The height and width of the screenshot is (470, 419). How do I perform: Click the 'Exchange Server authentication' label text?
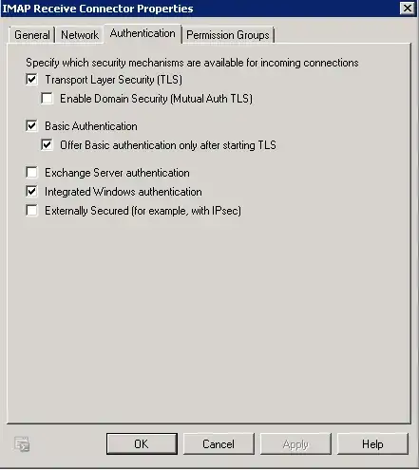pyautogui.click(x=117, y=173)
